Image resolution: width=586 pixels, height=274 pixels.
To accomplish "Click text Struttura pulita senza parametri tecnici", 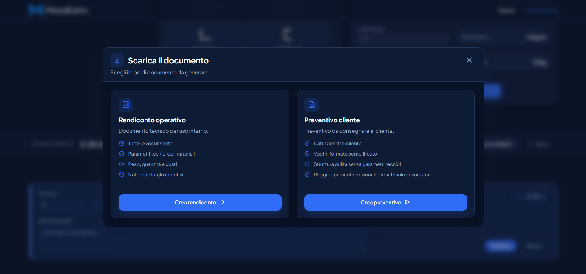I will [x=357, y=164].
